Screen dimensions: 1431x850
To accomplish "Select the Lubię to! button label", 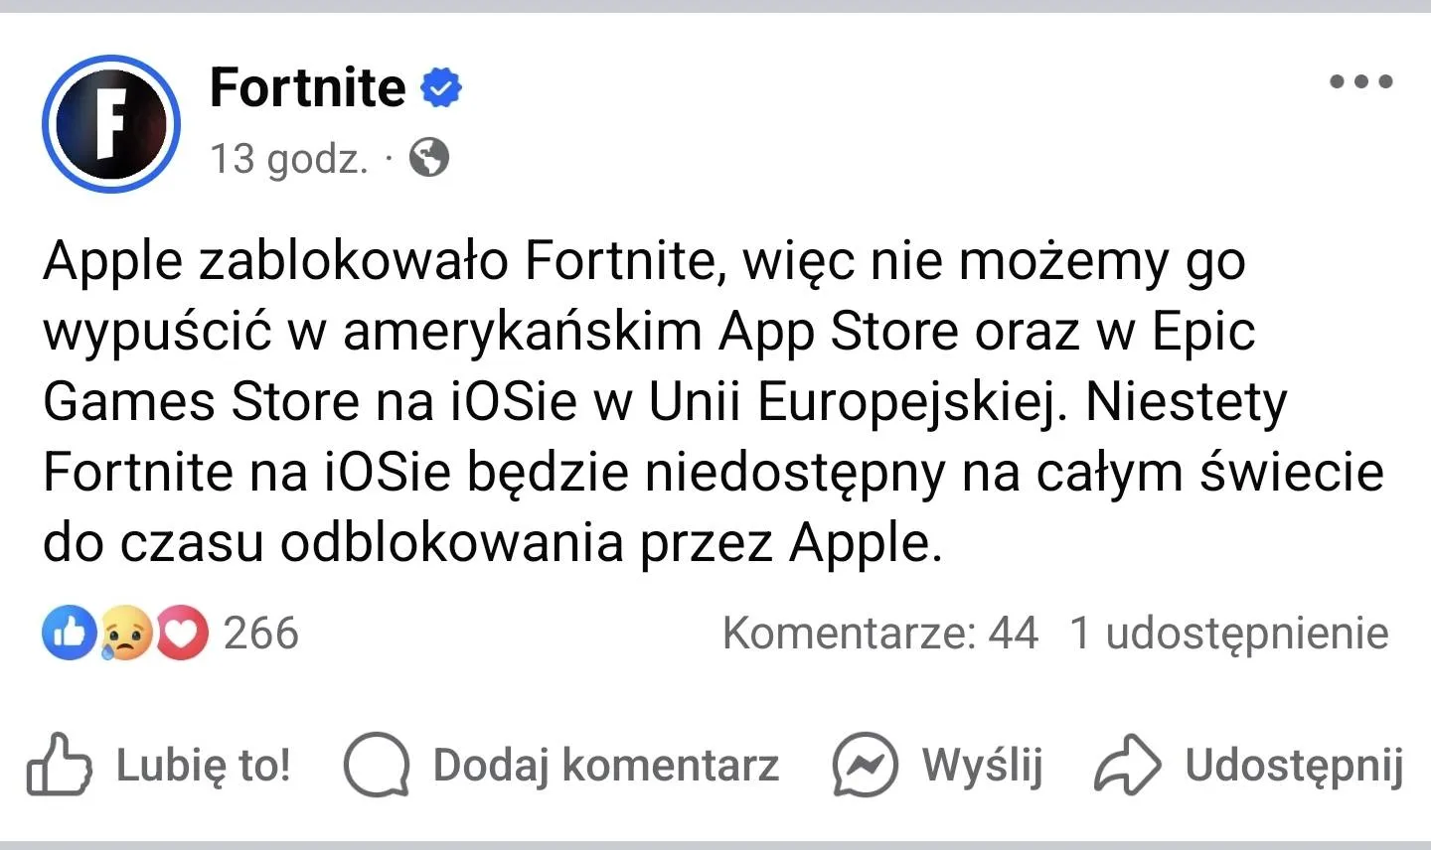I will tap(204, 766).
